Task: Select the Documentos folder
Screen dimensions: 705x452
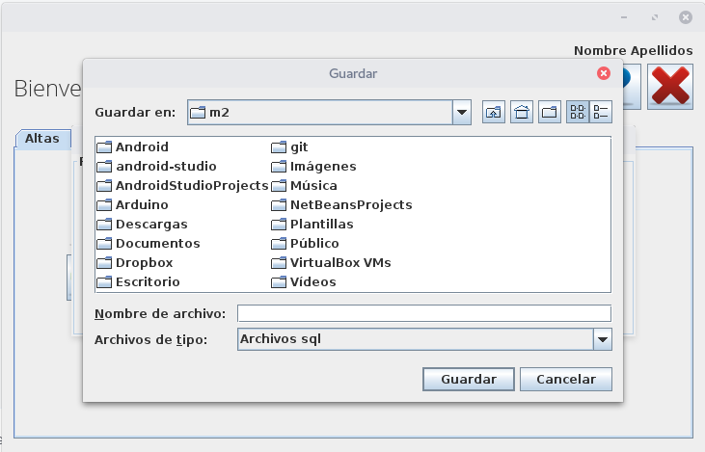Action: 156,244
